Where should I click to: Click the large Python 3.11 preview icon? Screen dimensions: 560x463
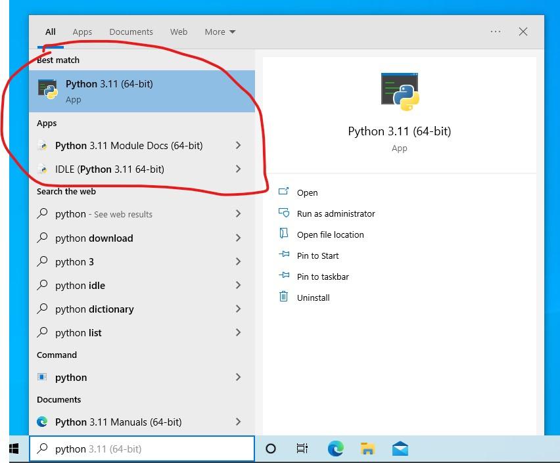(x=400, y=92)
